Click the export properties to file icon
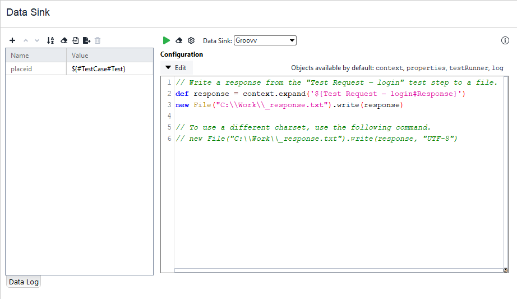Viewport: 517px width, 299px height. pos(86,40)
